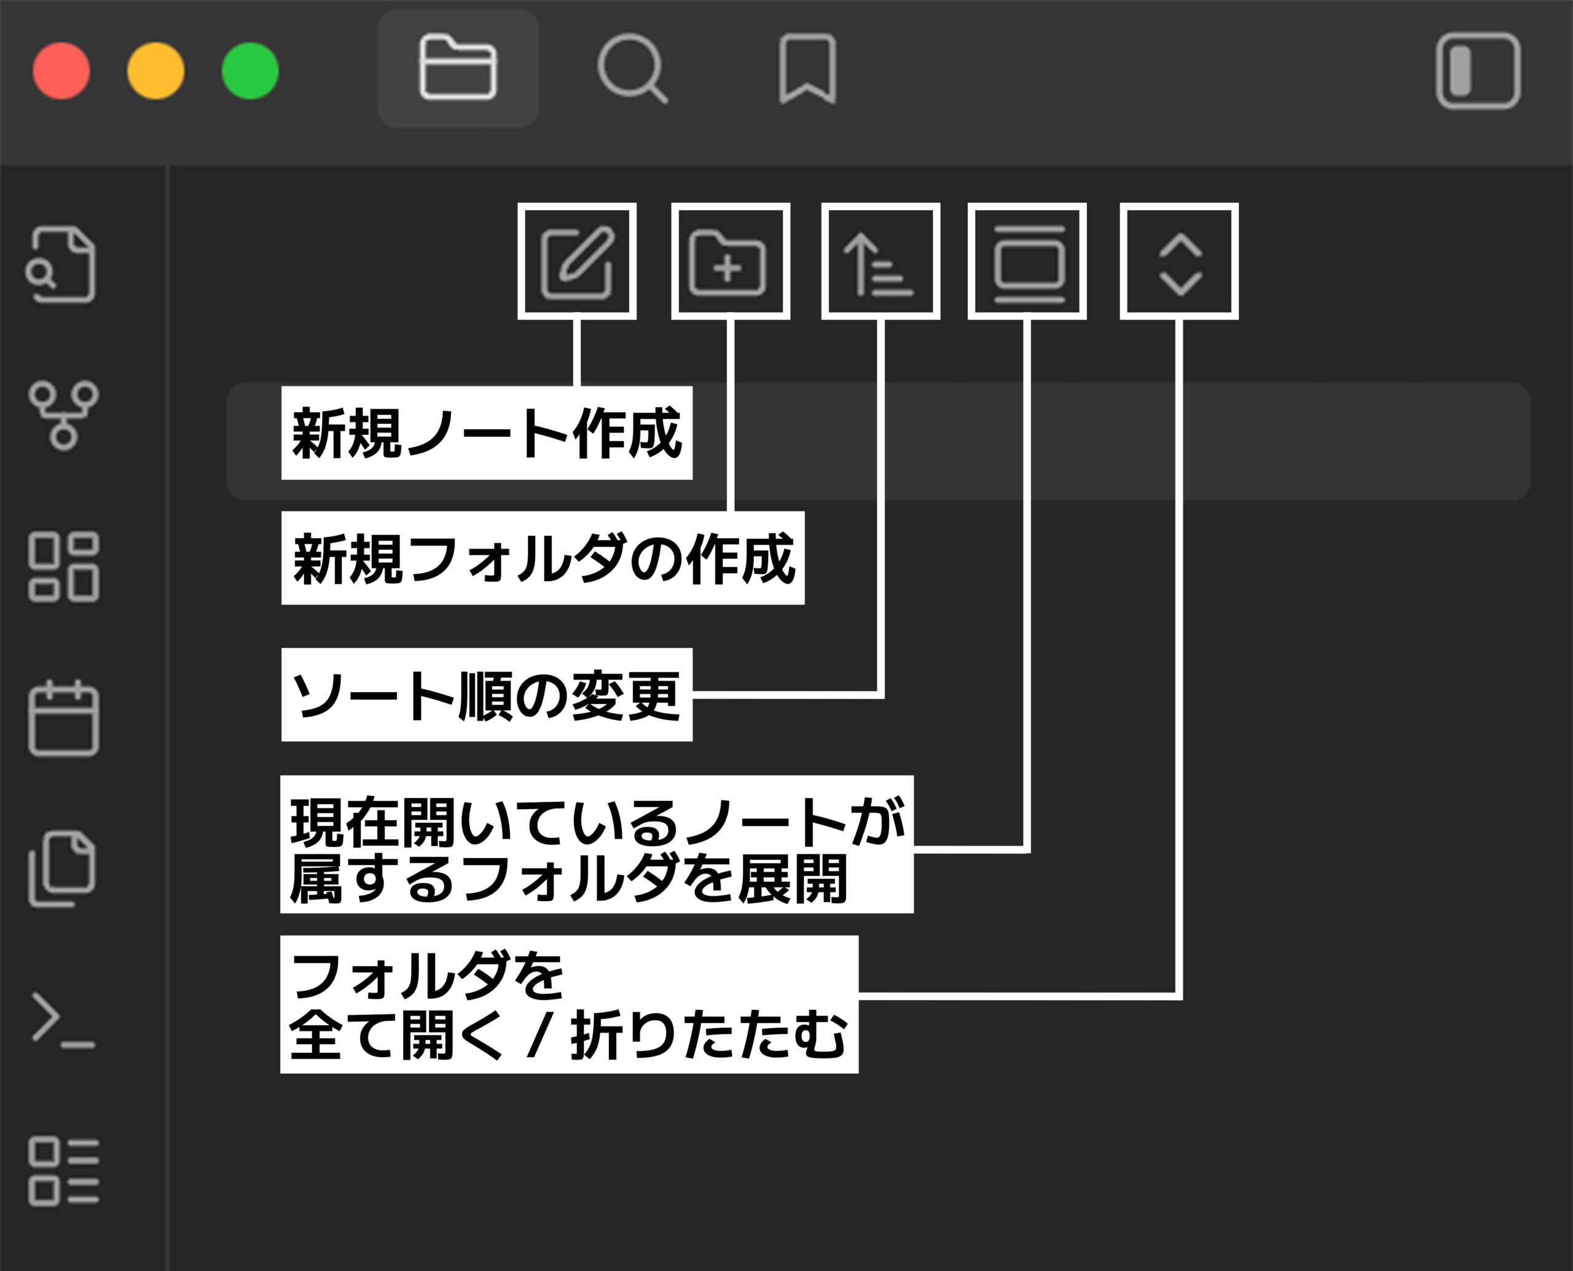The width and height of the screenshot is (1573, 1271).
Task: Switch to the Files tab with folder icon
Action: tap(458, 69)
